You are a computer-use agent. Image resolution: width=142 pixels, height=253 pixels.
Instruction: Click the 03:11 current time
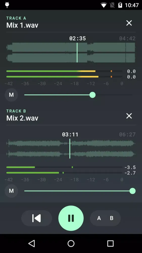pyautogui.click(x=70, y=135)
